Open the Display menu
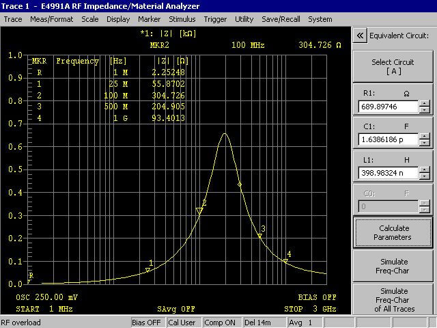Image resolution: width=437 pixels, height=328 pixels. (118, 19)
